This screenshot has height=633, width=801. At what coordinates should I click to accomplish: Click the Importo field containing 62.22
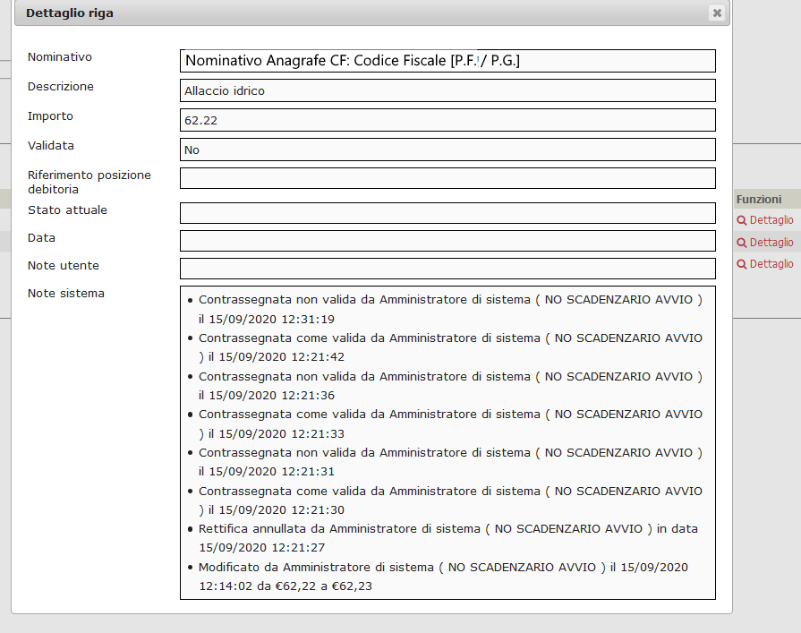click(447, 119)
